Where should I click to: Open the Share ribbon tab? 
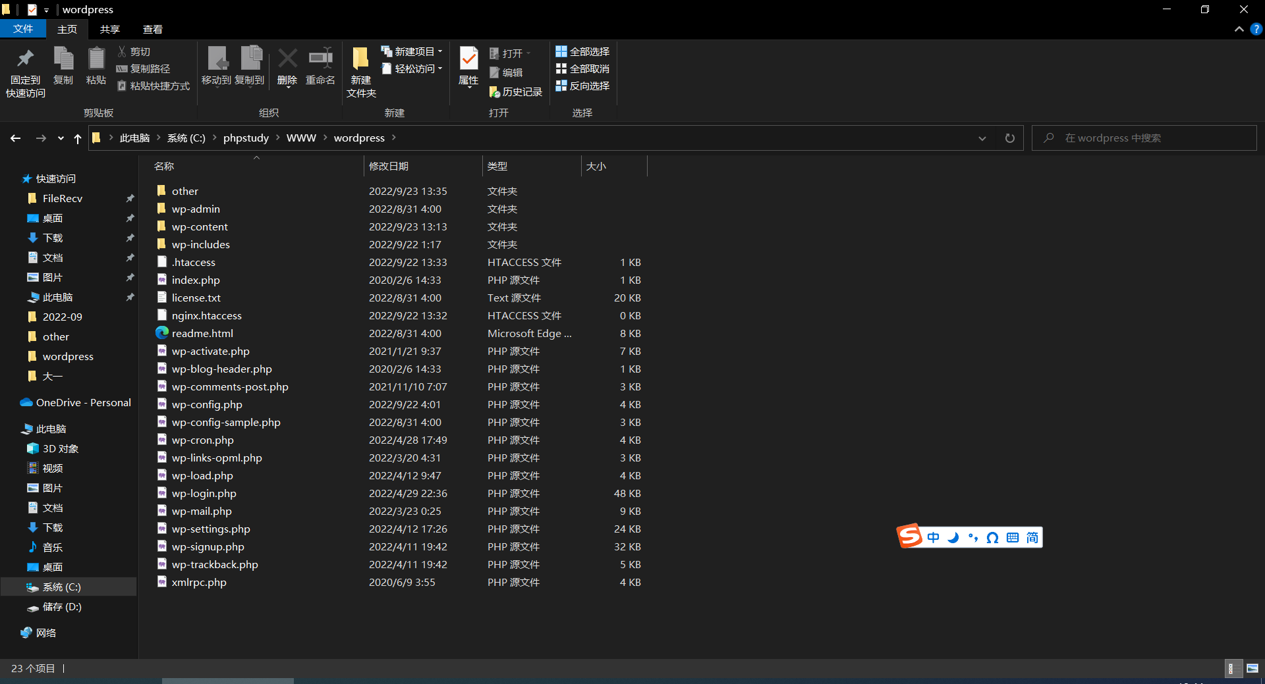pyautogui.click(x=110, y=29)
